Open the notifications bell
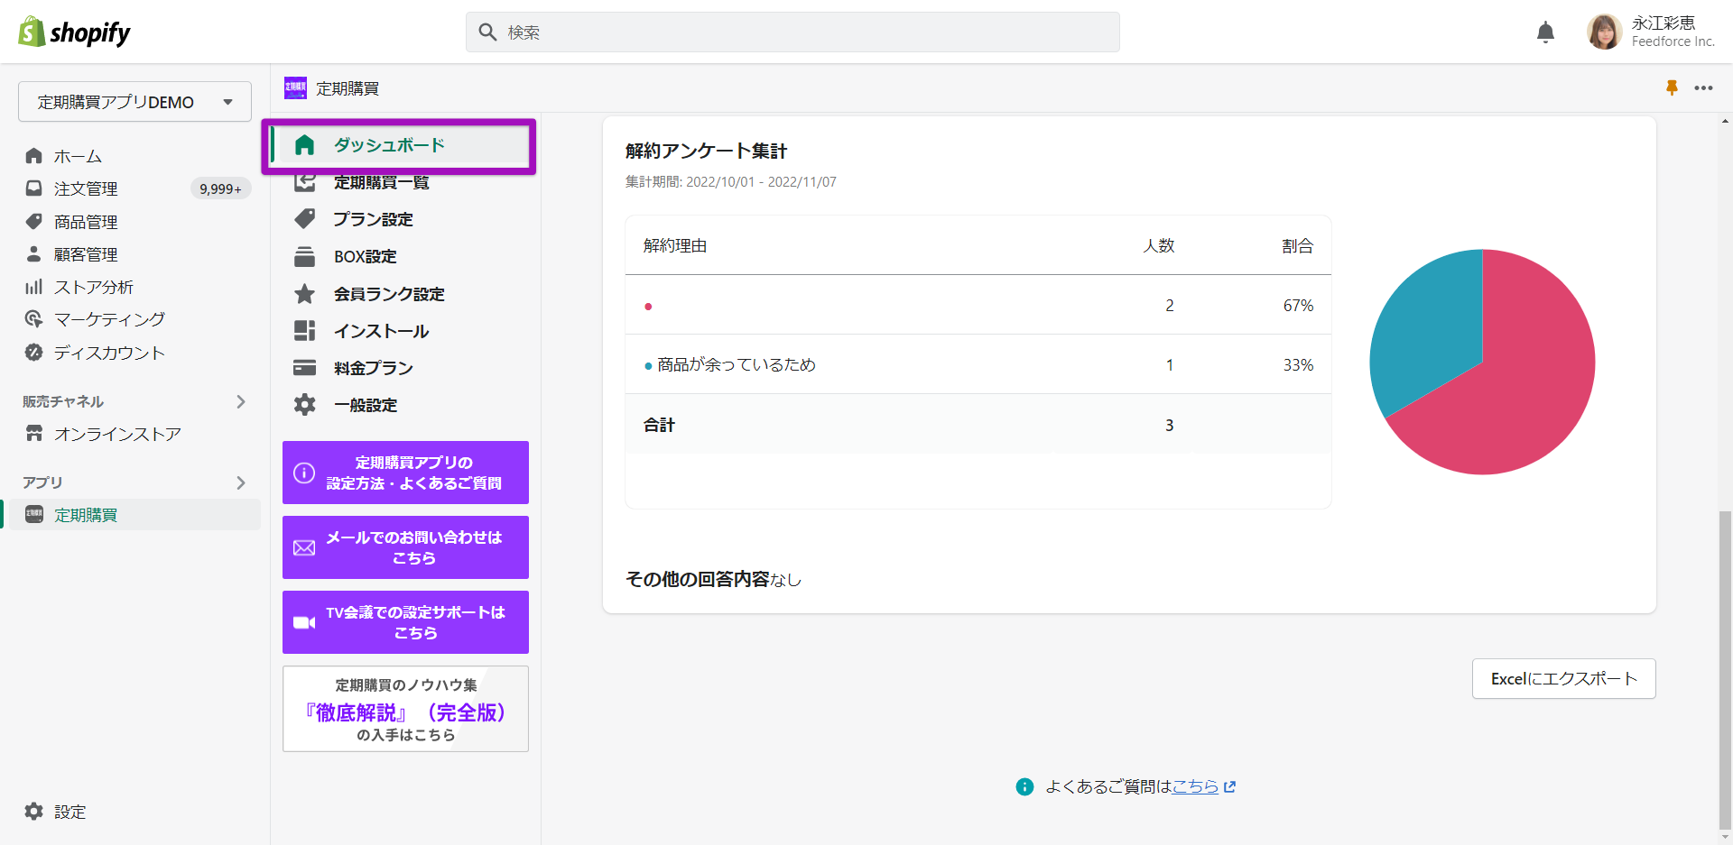This screenshot has height=845, width=1733. click(x=1545, y=32)
